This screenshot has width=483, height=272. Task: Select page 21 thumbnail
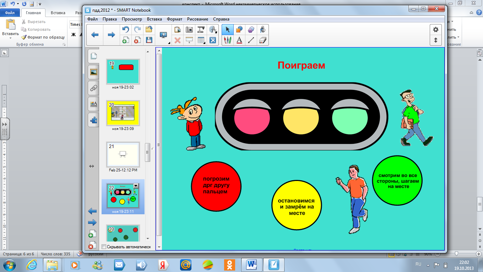123,154
